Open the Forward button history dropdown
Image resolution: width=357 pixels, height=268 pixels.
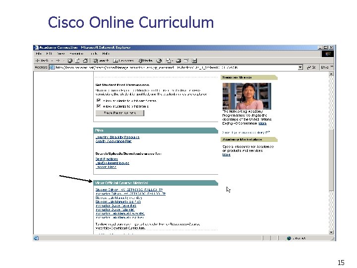pos(63,61)
